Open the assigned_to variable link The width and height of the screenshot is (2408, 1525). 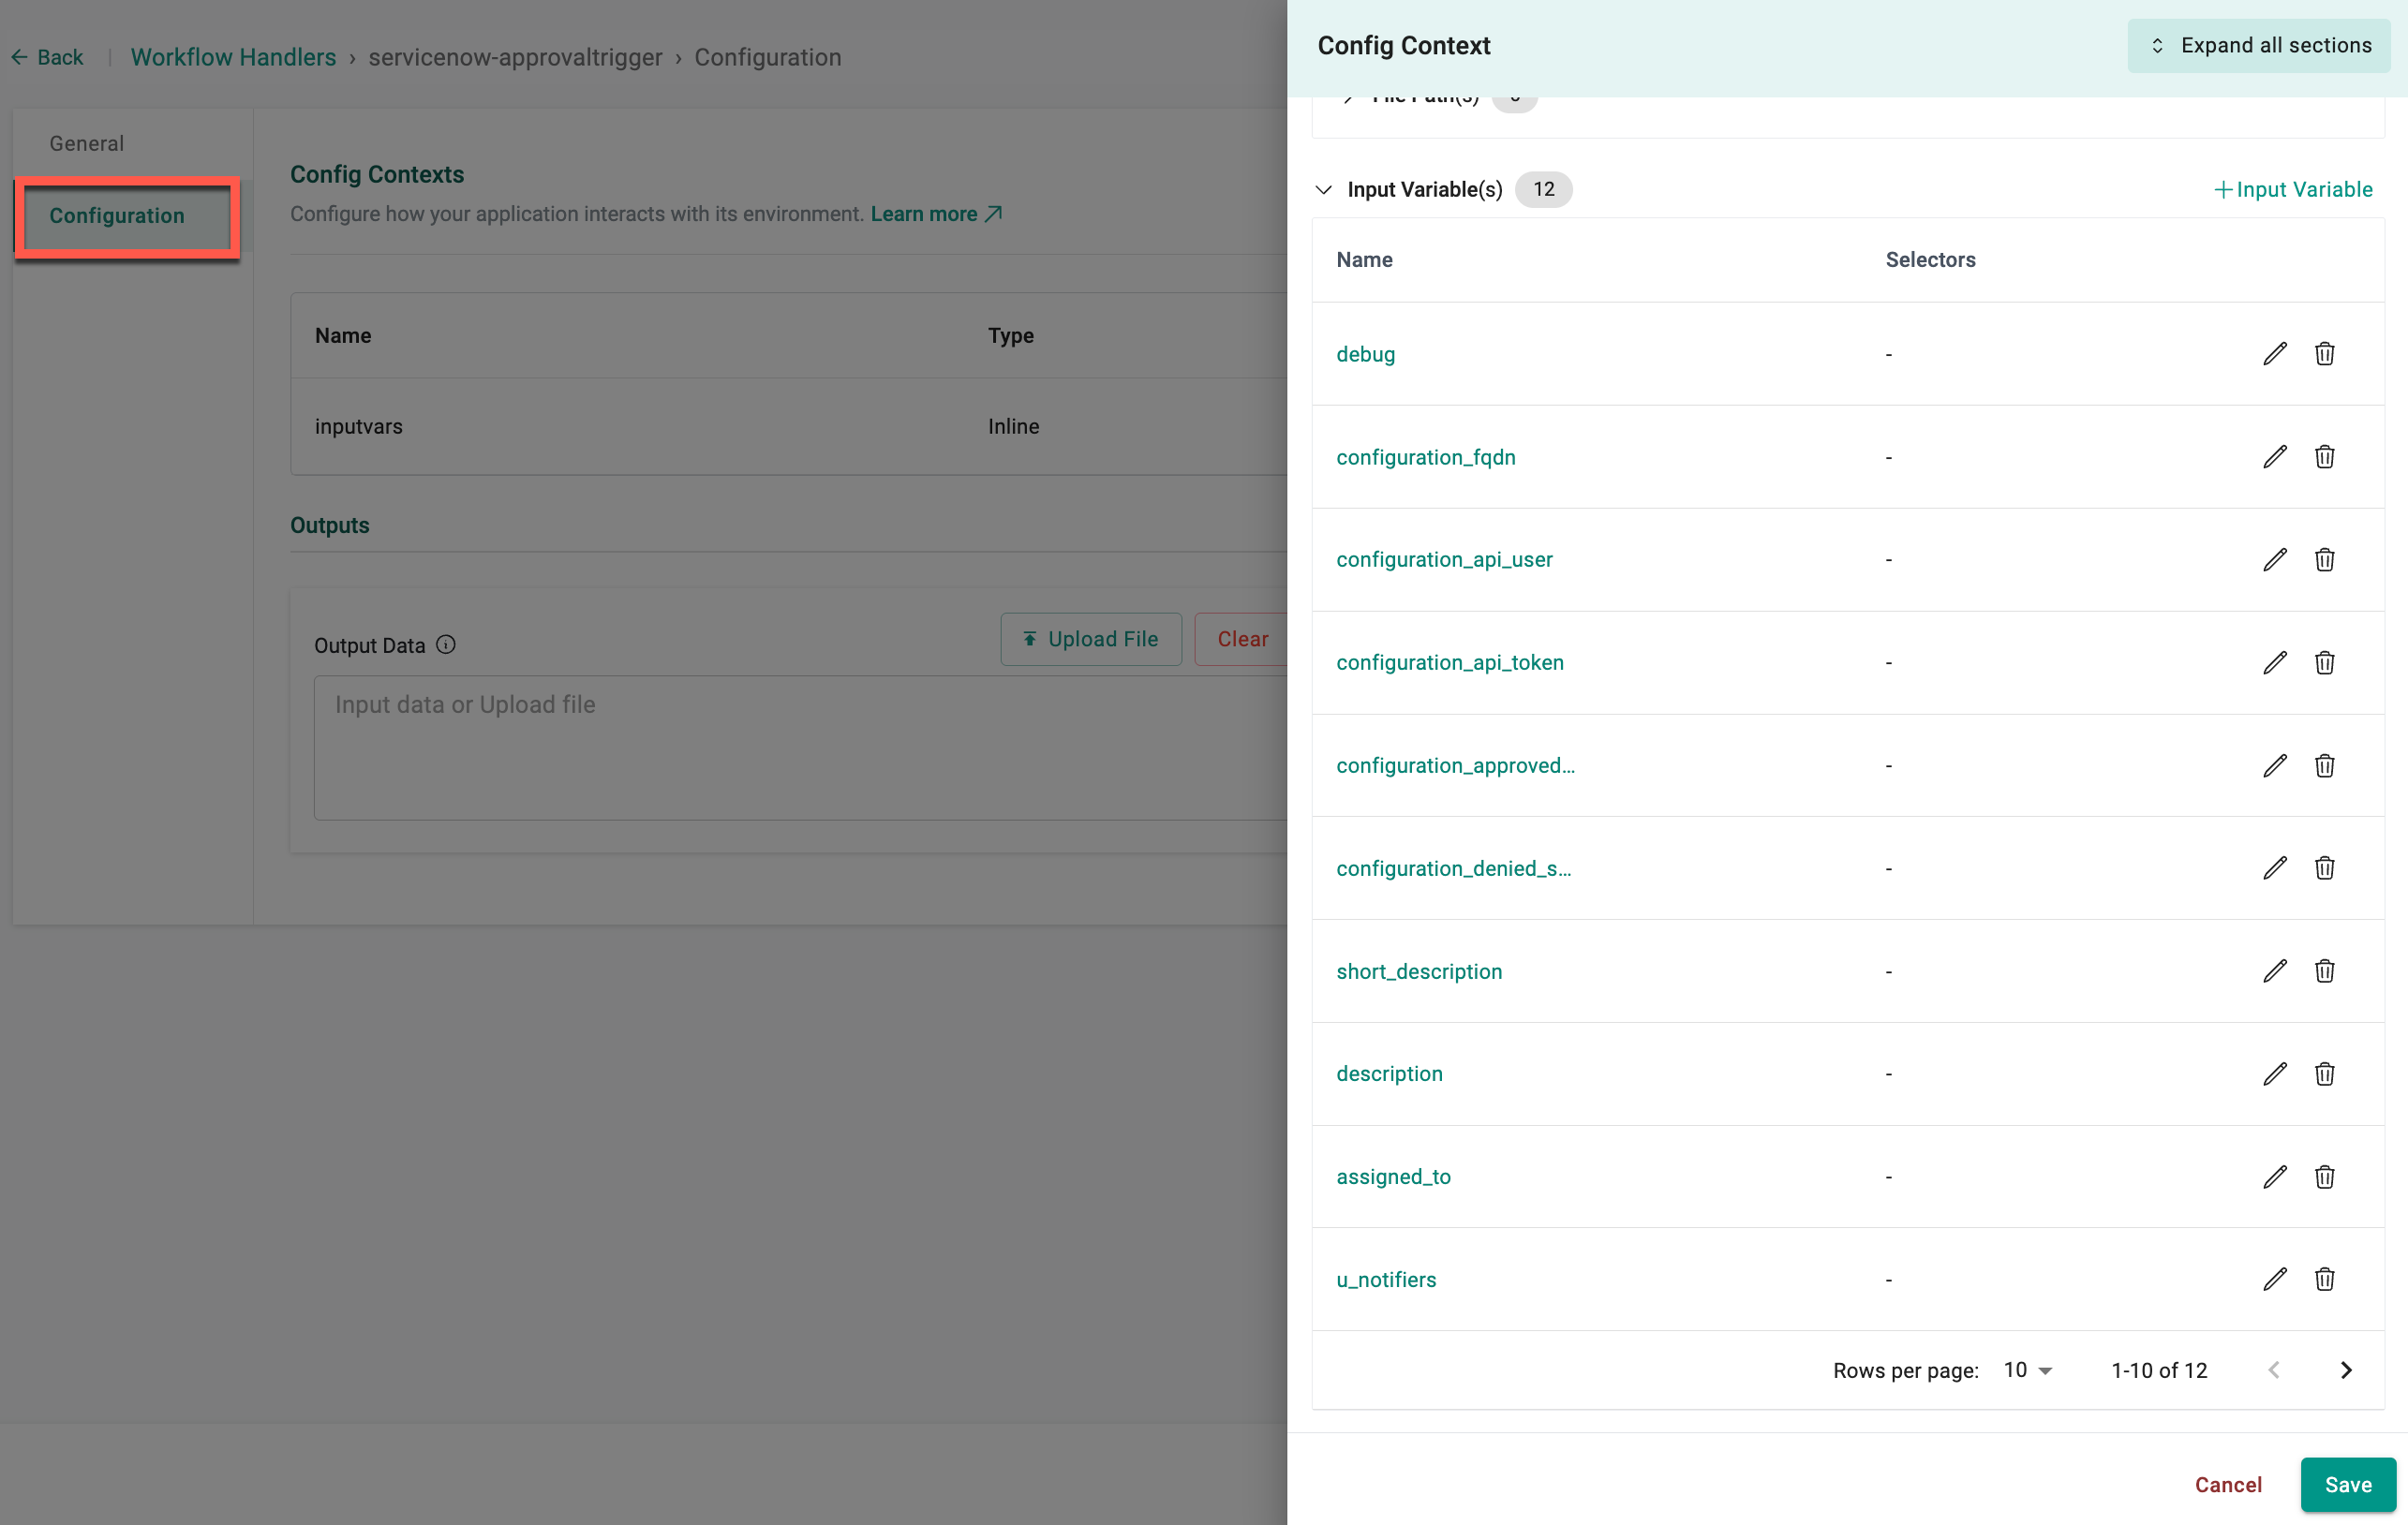pyautogui.click(x=1393, y=1177)
